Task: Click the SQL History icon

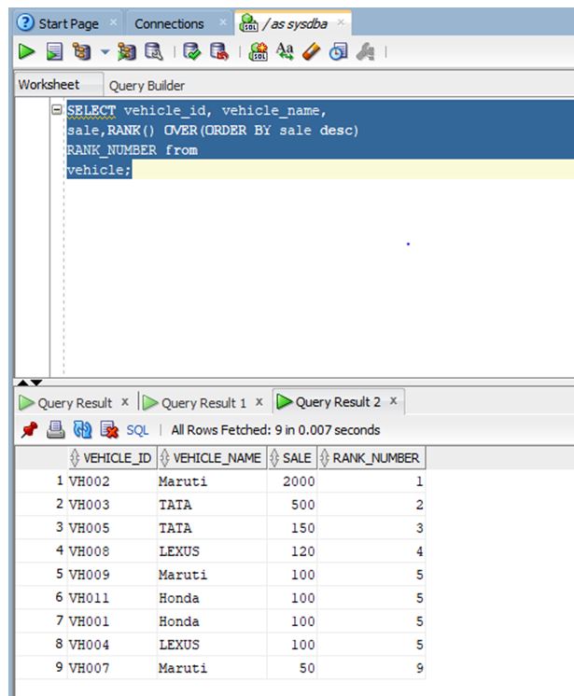Action: pos(338,52)
